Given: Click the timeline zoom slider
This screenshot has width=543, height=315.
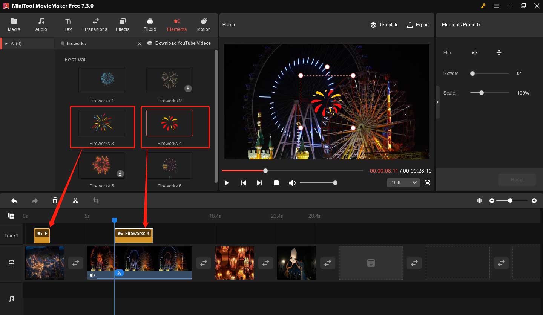Looking at the screenshot, I should click(512, 201).
